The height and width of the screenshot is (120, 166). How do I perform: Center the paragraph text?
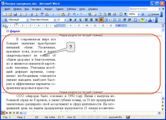click(x=91, y=20)
